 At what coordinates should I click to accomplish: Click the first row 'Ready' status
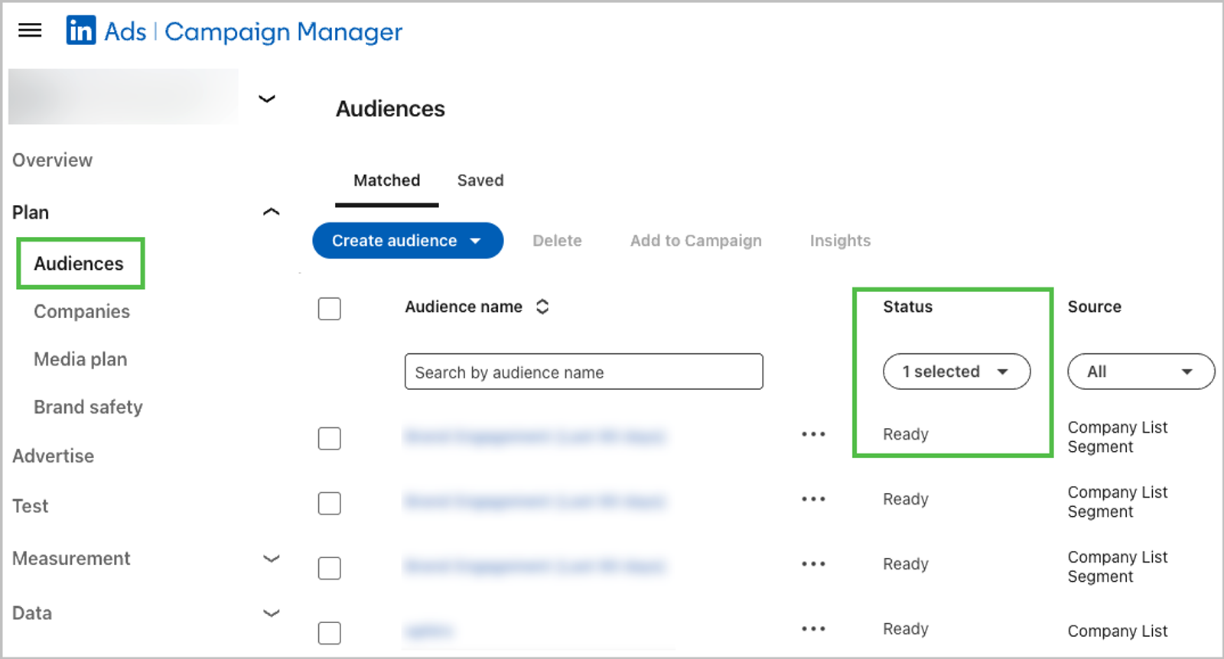pyautogui.click(x=906, y=434)
